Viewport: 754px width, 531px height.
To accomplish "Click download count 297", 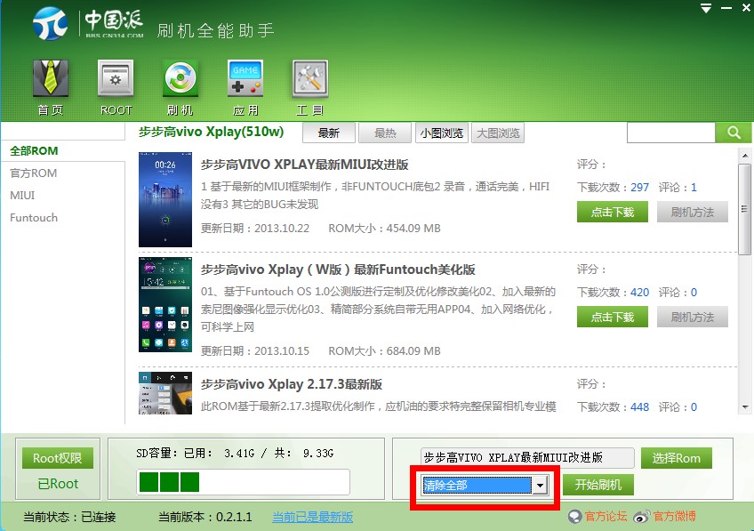I will coord(639,188).
